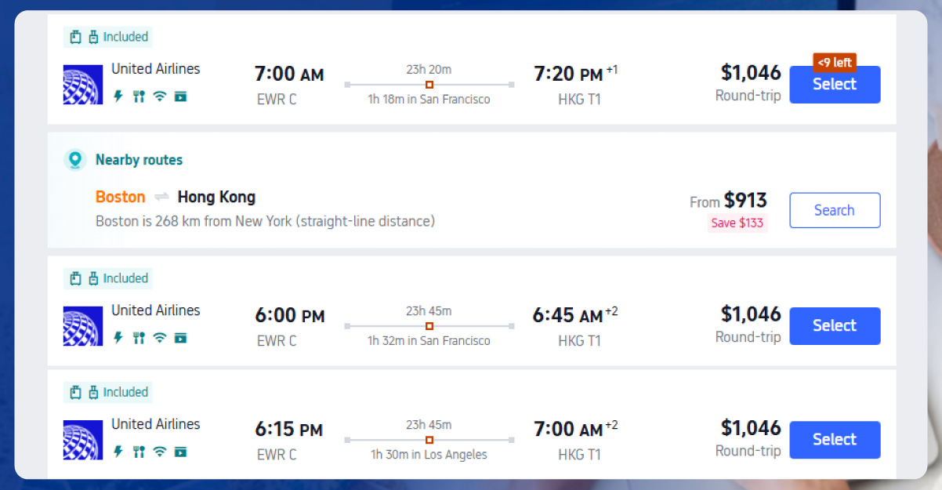Click the entertainment icon on the 6:00 PM flight
942x490 pixels.
coord(181,338)
